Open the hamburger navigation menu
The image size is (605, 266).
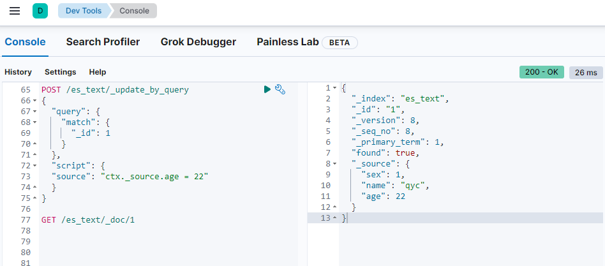click(15, 11)
